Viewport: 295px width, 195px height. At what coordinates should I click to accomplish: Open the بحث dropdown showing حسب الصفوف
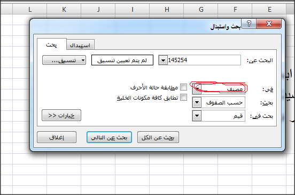click(219, 102)
